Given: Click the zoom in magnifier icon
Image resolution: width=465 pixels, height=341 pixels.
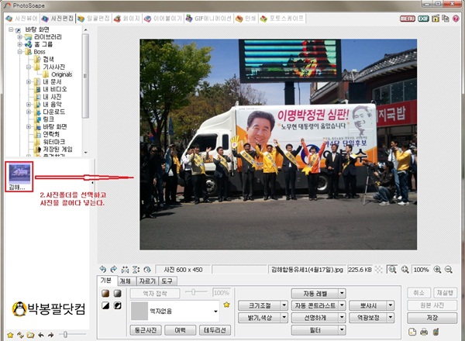Looking at the screenshot, I should 437,269.
